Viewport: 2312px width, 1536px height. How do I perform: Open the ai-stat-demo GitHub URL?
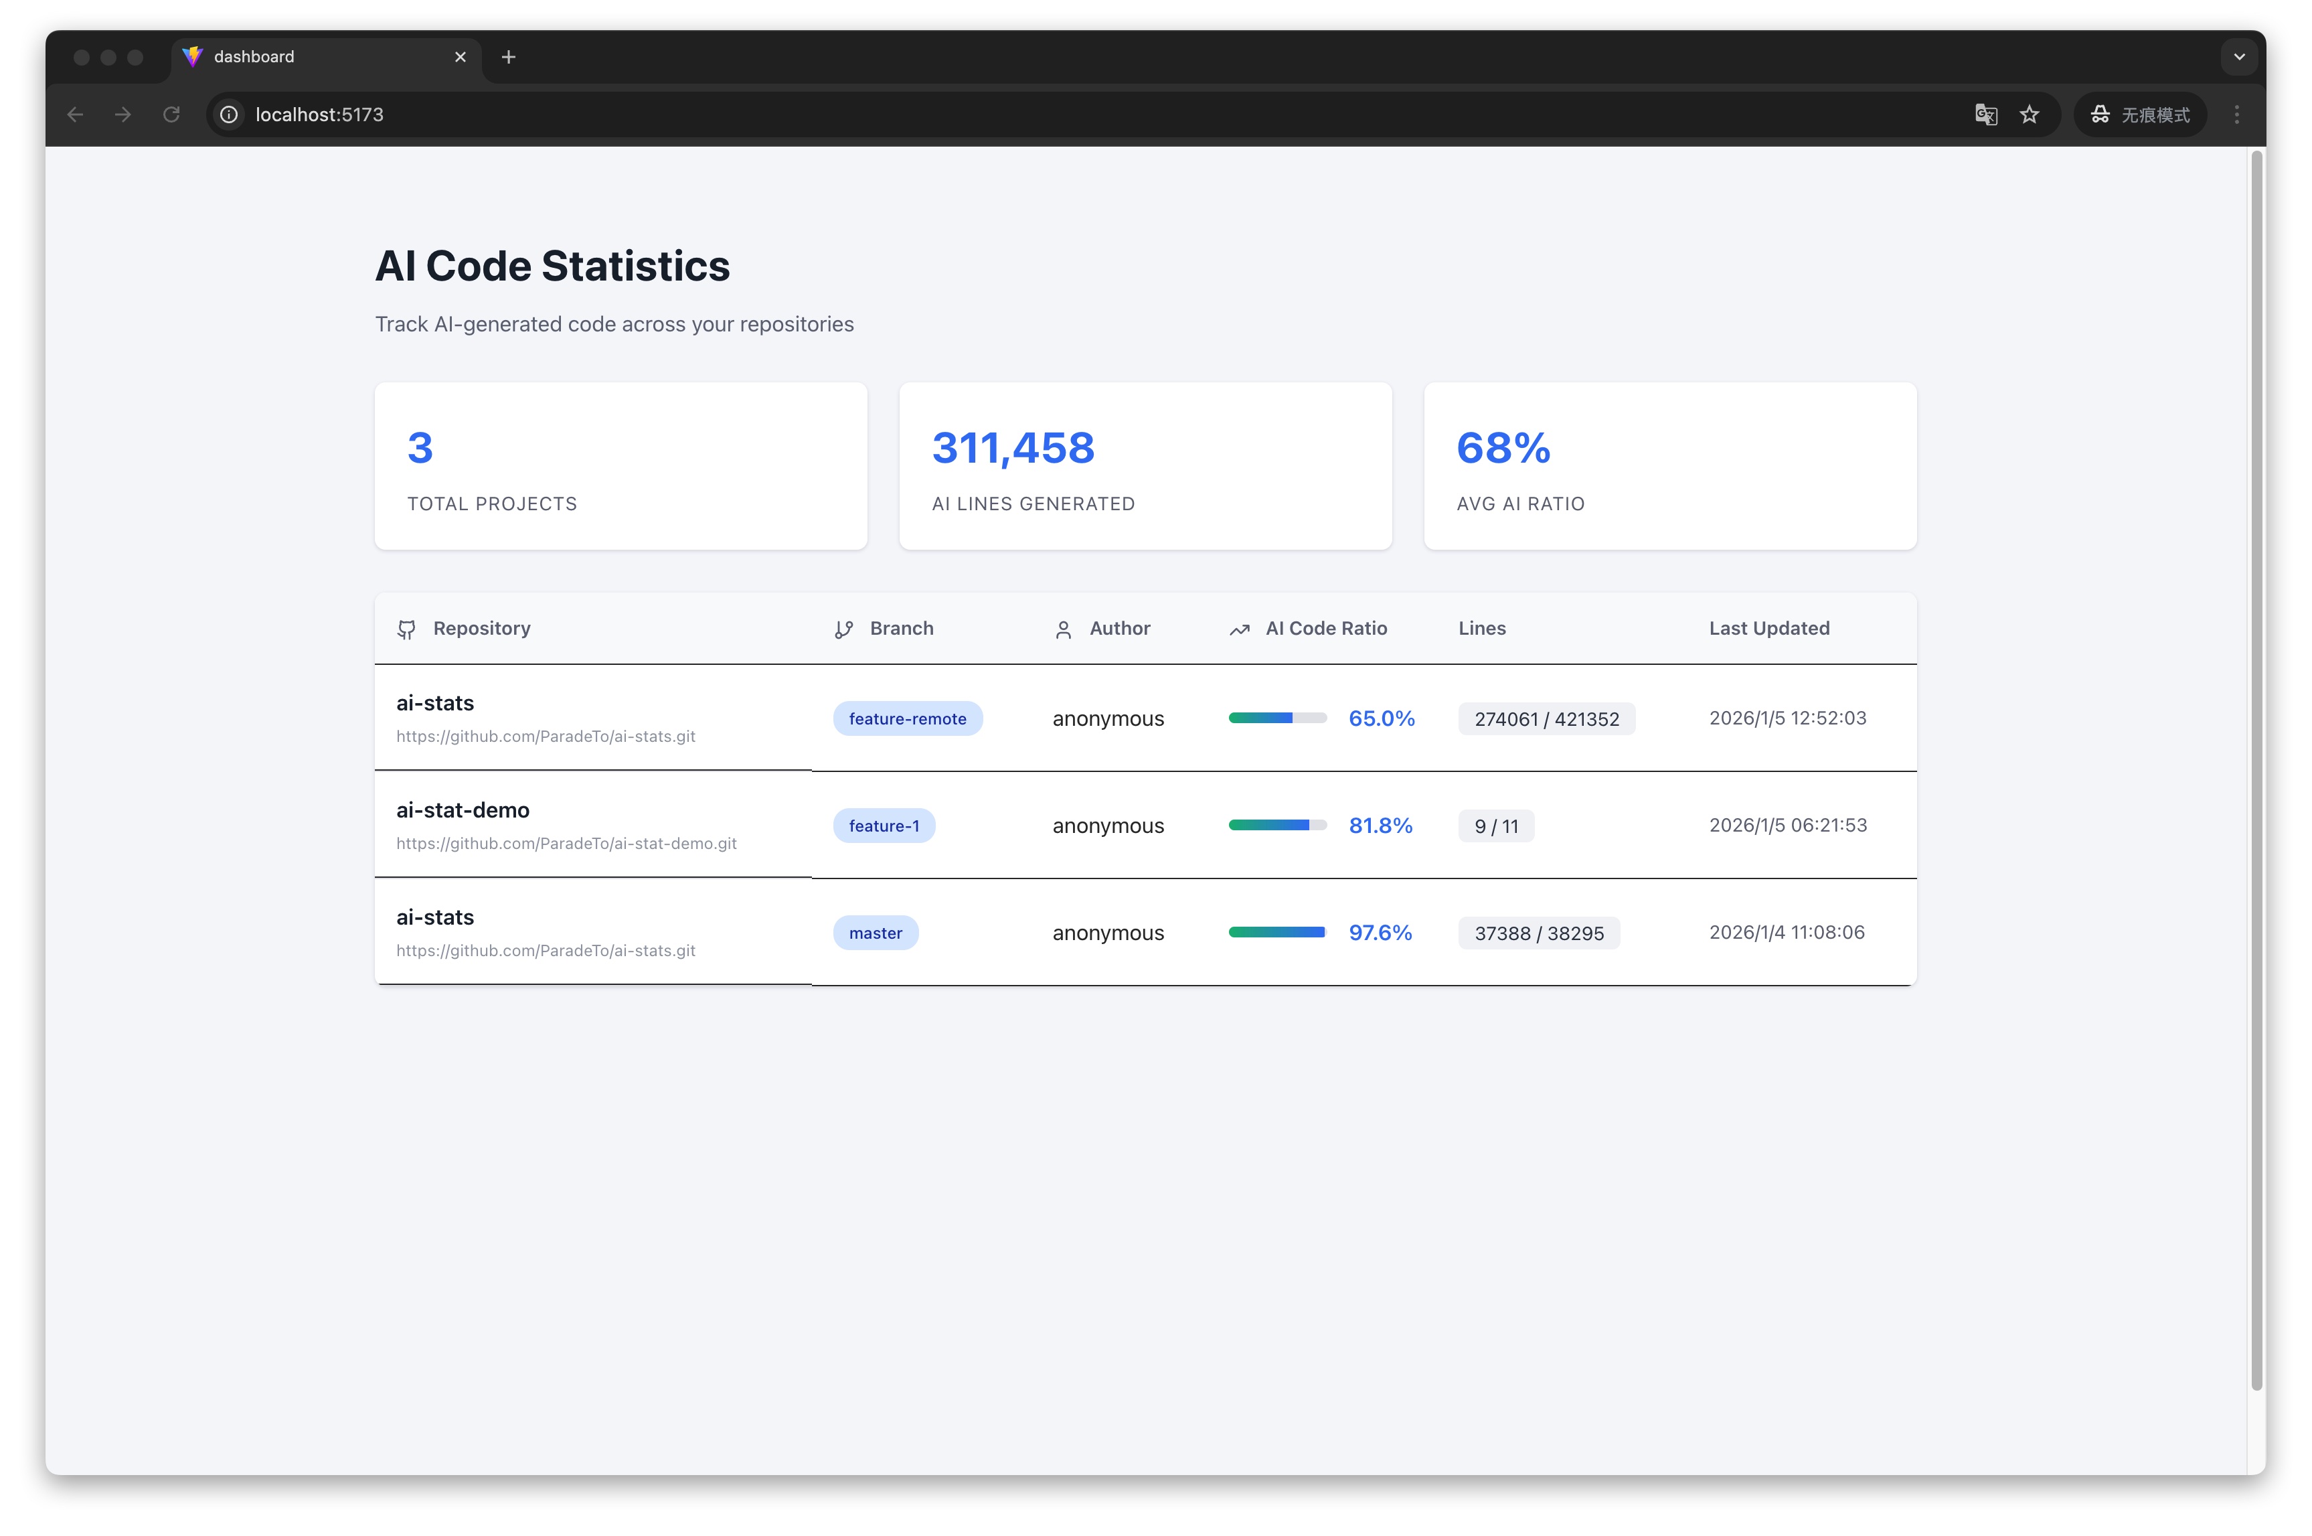[566, 844]
